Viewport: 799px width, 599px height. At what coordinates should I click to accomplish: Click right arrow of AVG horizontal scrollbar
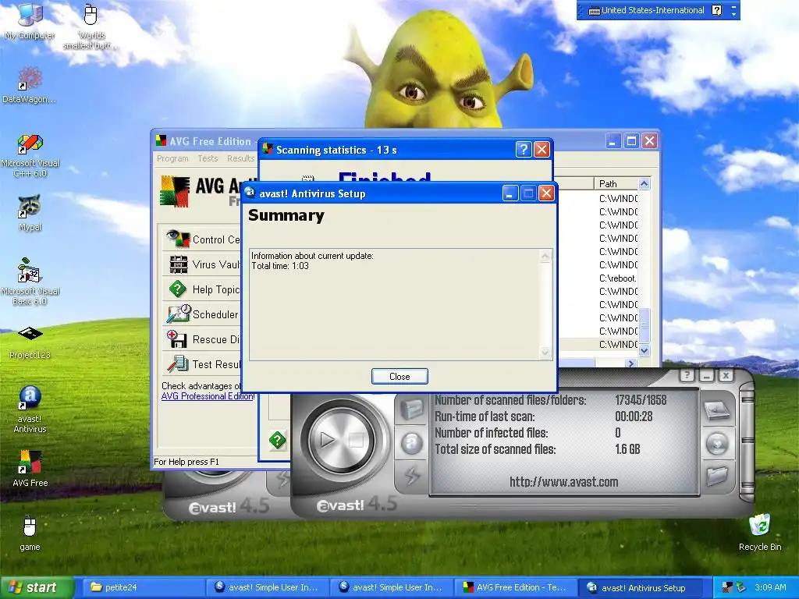pos(630,363)
